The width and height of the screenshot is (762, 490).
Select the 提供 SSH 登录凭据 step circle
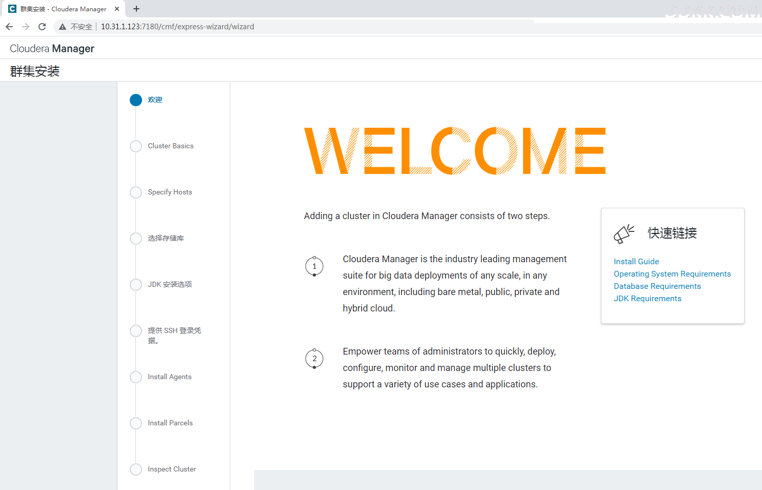[x=136, y=331]
